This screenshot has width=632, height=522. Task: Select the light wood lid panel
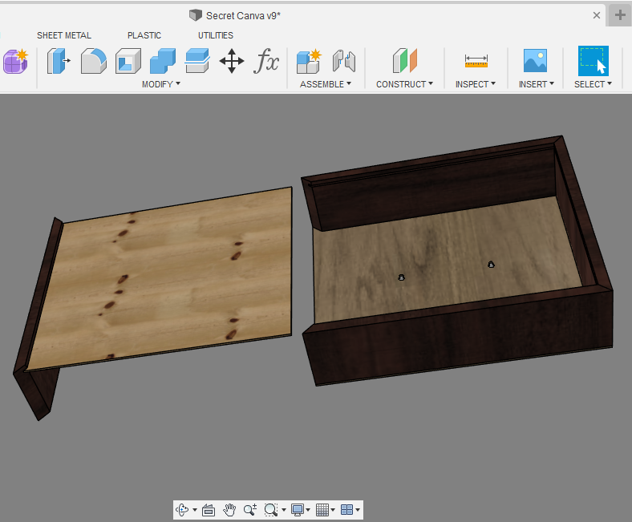(x=169, y=278)
